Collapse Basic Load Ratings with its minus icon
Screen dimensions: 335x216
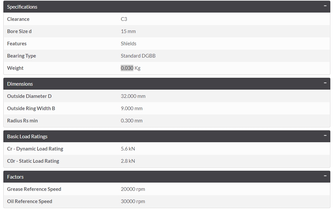(x=325, y=136)
